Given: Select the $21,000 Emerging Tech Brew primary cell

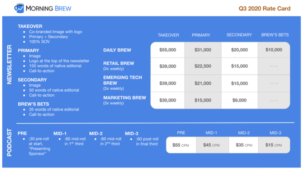Looking at the screenshot, I should [x=203, y=83].
